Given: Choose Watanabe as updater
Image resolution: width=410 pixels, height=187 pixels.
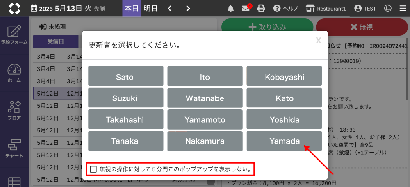Looking at the screenshot, I should pyautogui.click(x=205, y=98).
